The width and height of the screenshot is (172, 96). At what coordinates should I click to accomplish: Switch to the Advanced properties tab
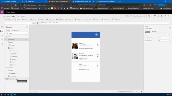(154, 31)
